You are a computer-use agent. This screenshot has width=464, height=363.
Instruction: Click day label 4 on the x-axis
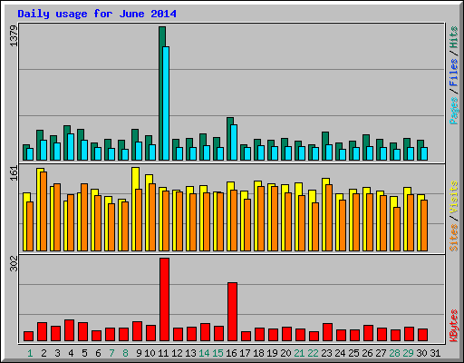point(71,353)
